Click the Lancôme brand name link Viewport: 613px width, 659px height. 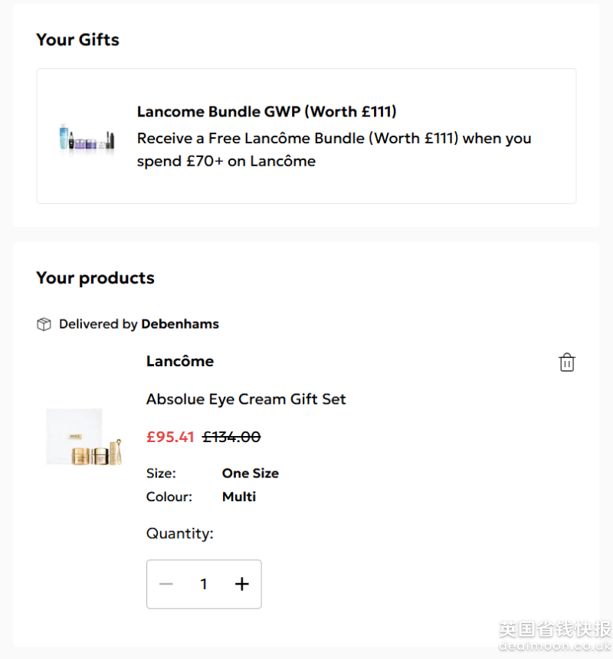pos(180,361)
